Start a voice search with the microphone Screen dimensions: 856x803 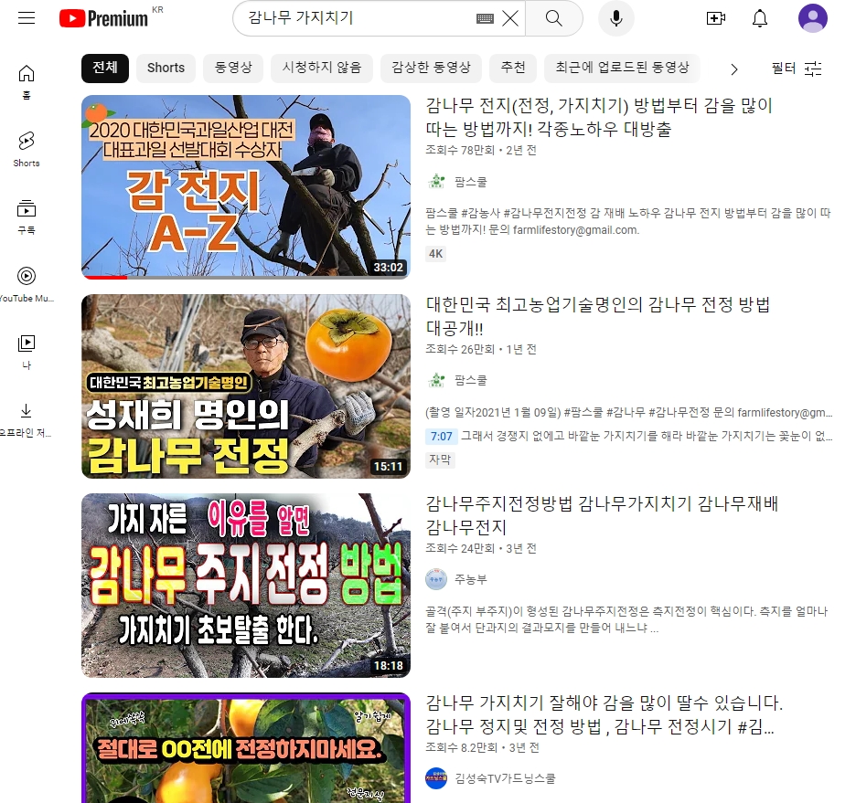(615, 18)
